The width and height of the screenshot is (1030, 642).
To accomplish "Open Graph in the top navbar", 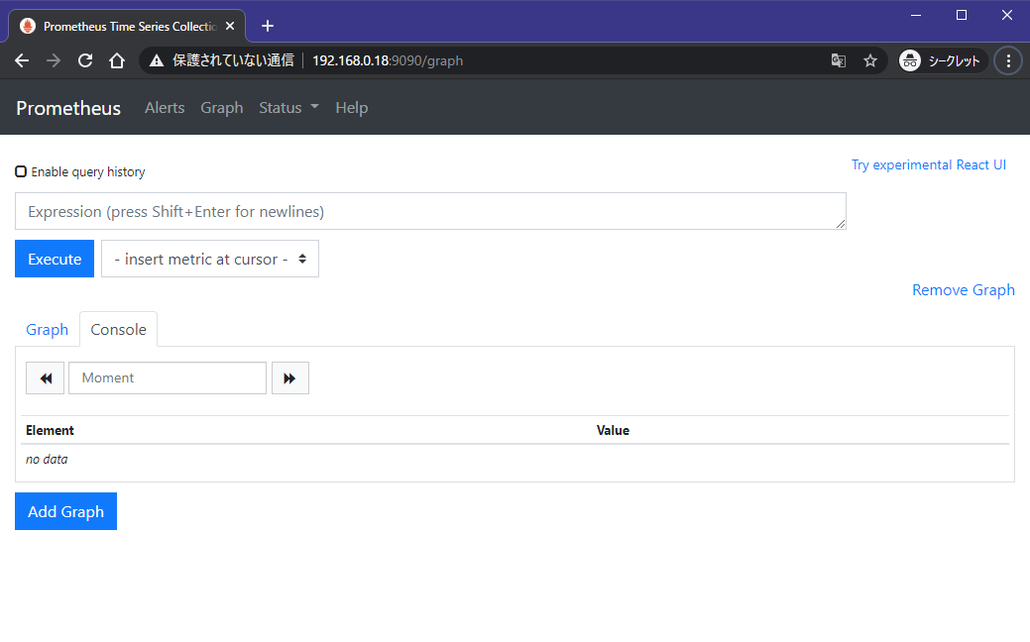I will (221, 108).
